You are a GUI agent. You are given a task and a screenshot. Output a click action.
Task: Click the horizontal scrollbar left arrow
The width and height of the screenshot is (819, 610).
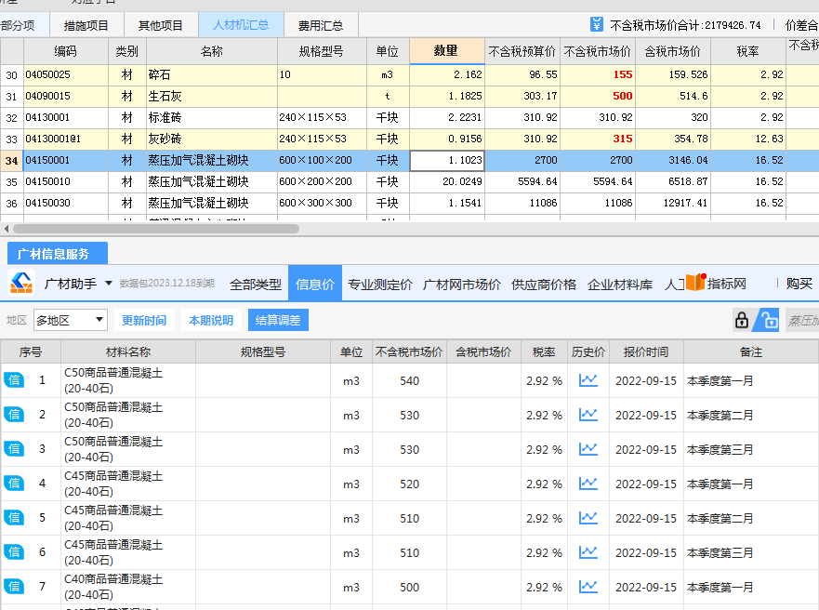pyautogui.click(x=7, y=229)
